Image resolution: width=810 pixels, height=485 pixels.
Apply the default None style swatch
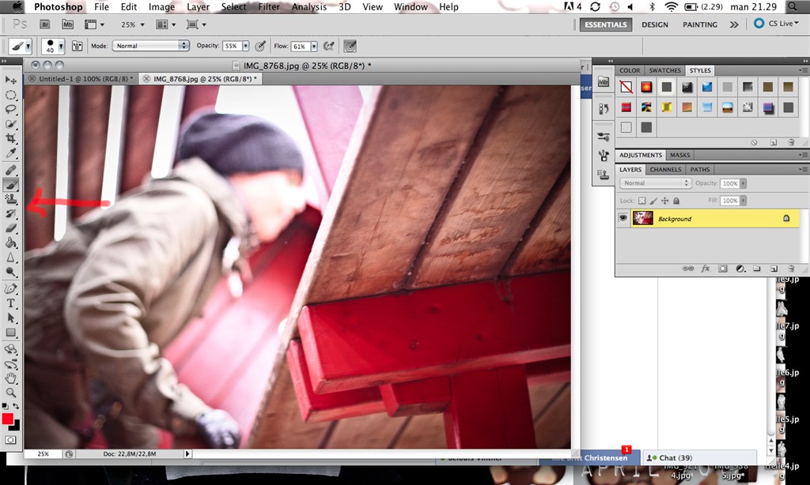coord(626,87)
